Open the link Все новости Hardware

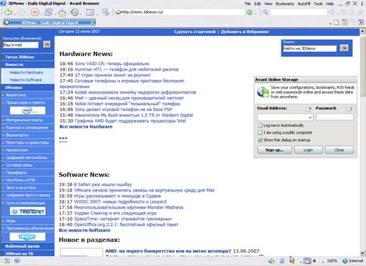tap(86, 127)
